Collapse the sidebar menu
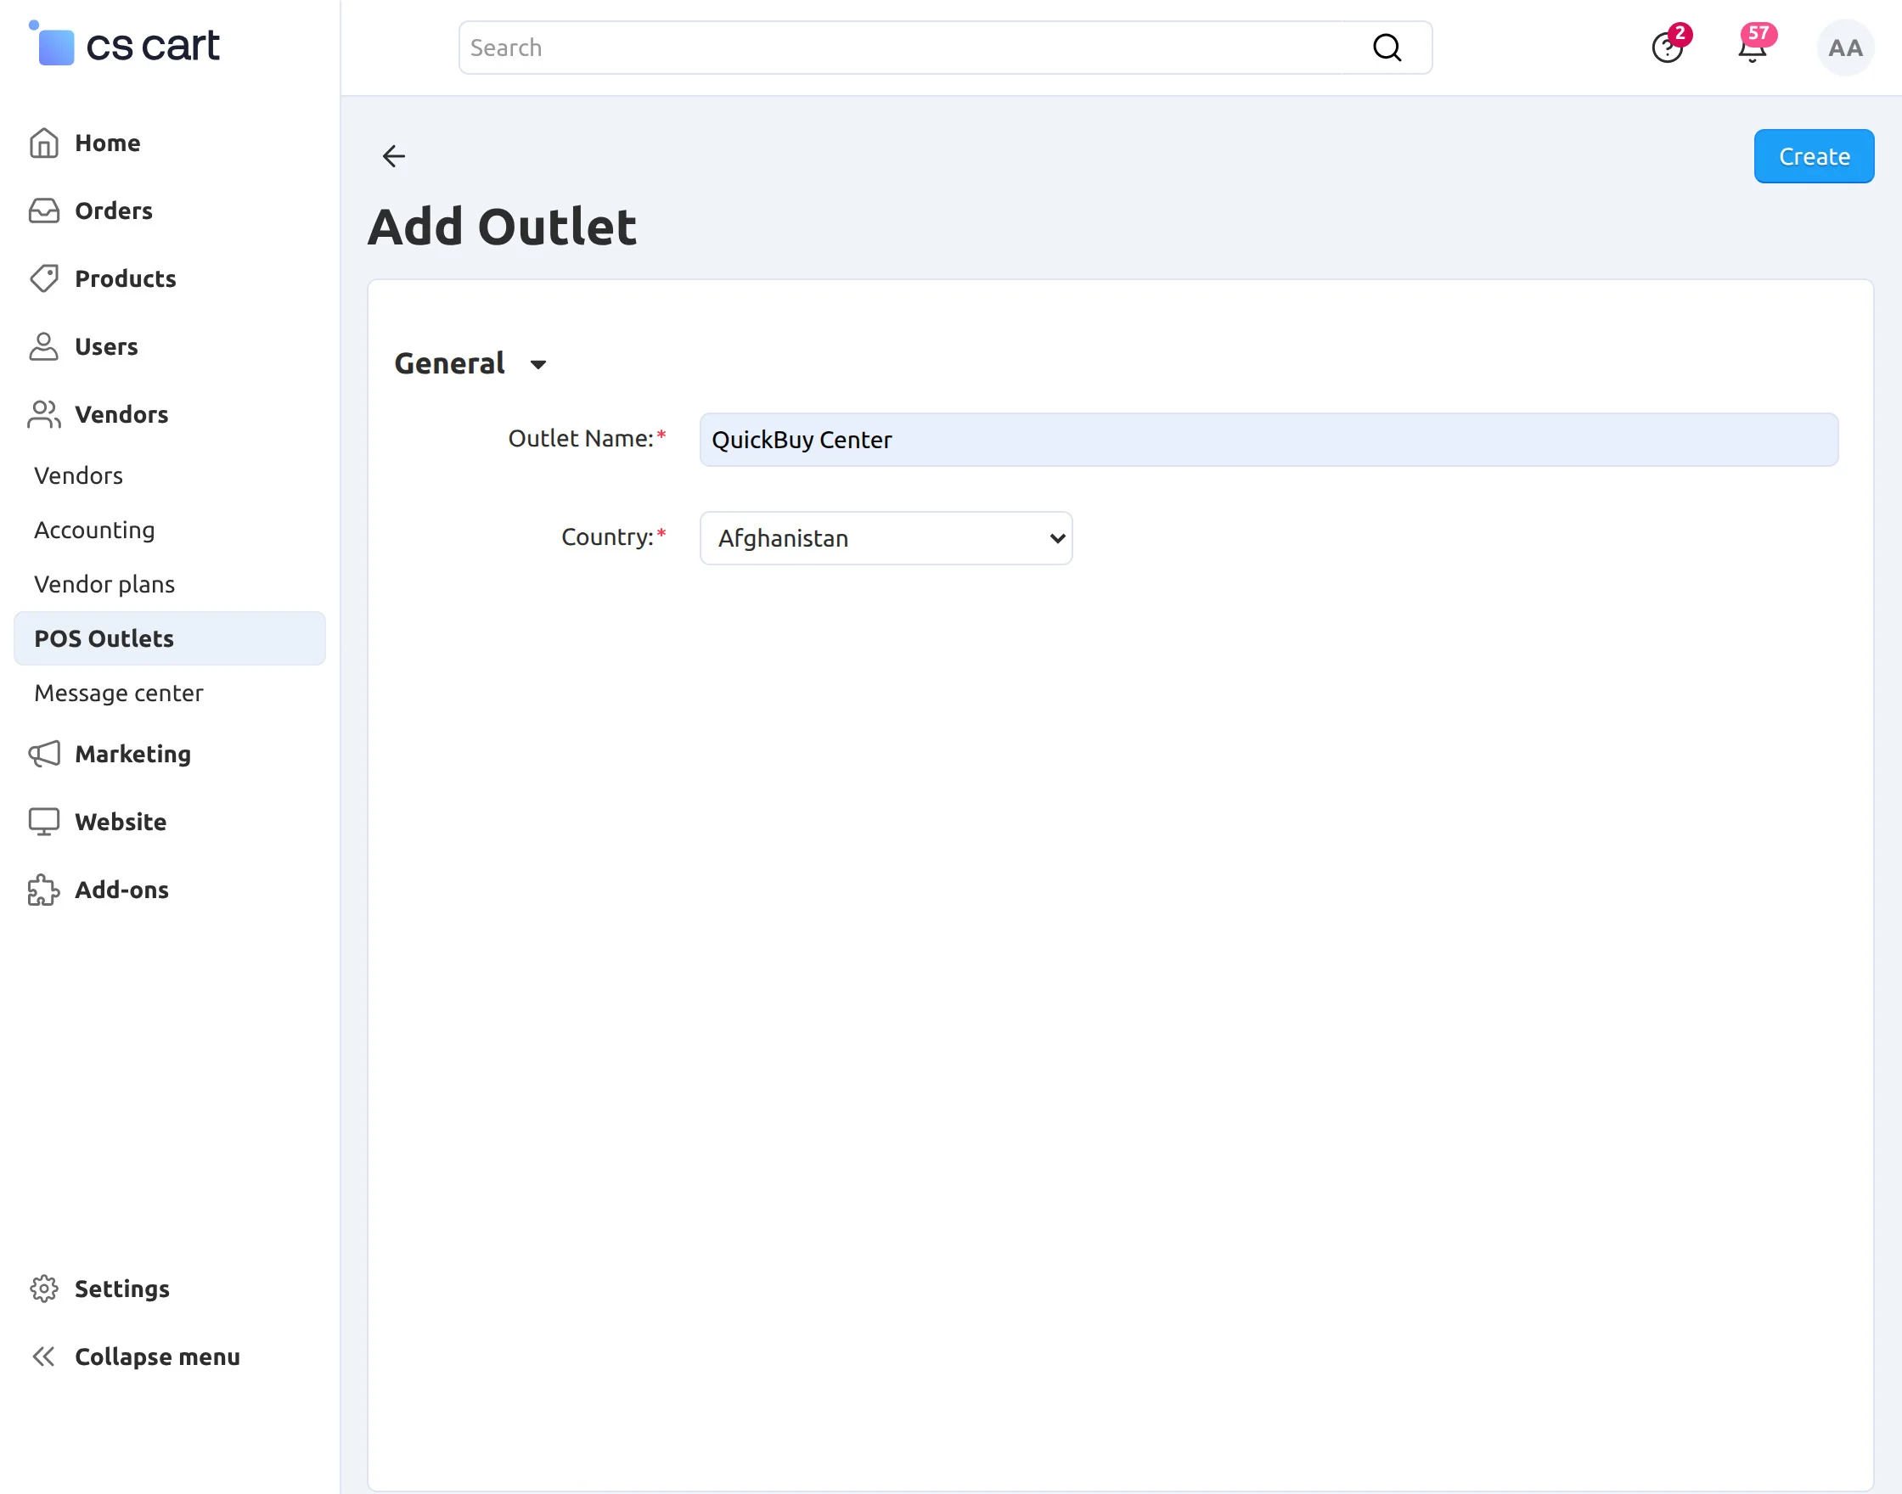 [155, 1356]
